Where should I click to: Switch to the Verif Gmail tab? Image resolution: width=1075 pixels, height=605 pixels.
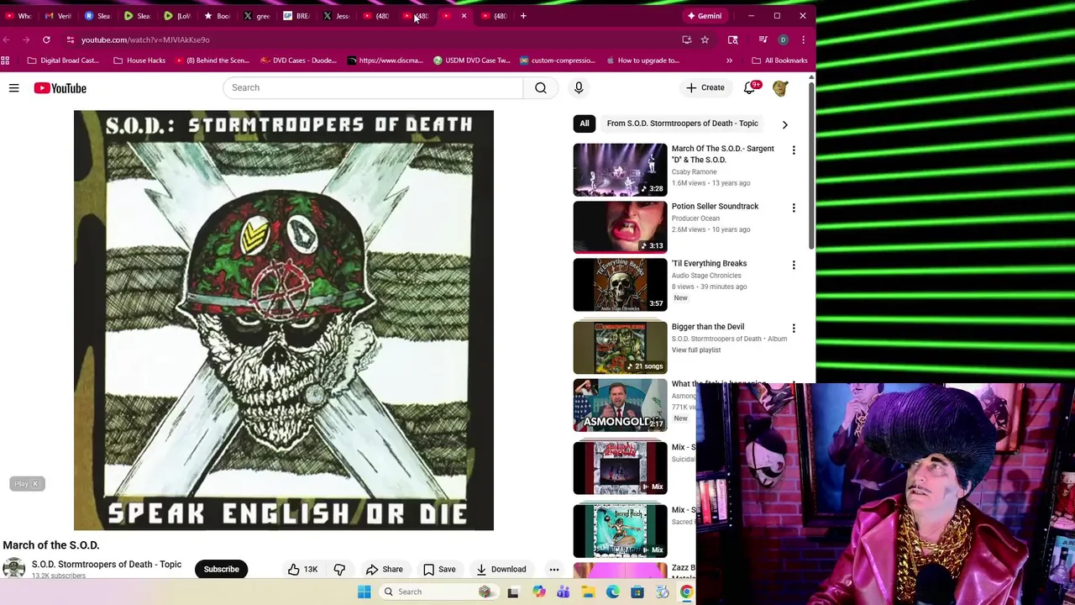click(58, 16)
